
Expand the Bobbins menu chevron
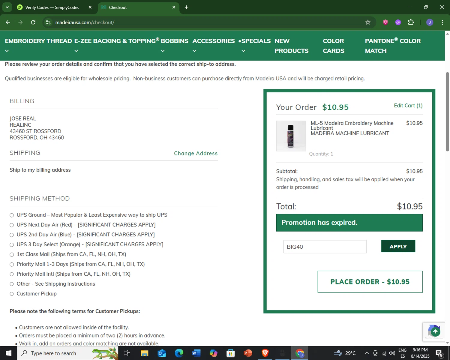(163, 51)
